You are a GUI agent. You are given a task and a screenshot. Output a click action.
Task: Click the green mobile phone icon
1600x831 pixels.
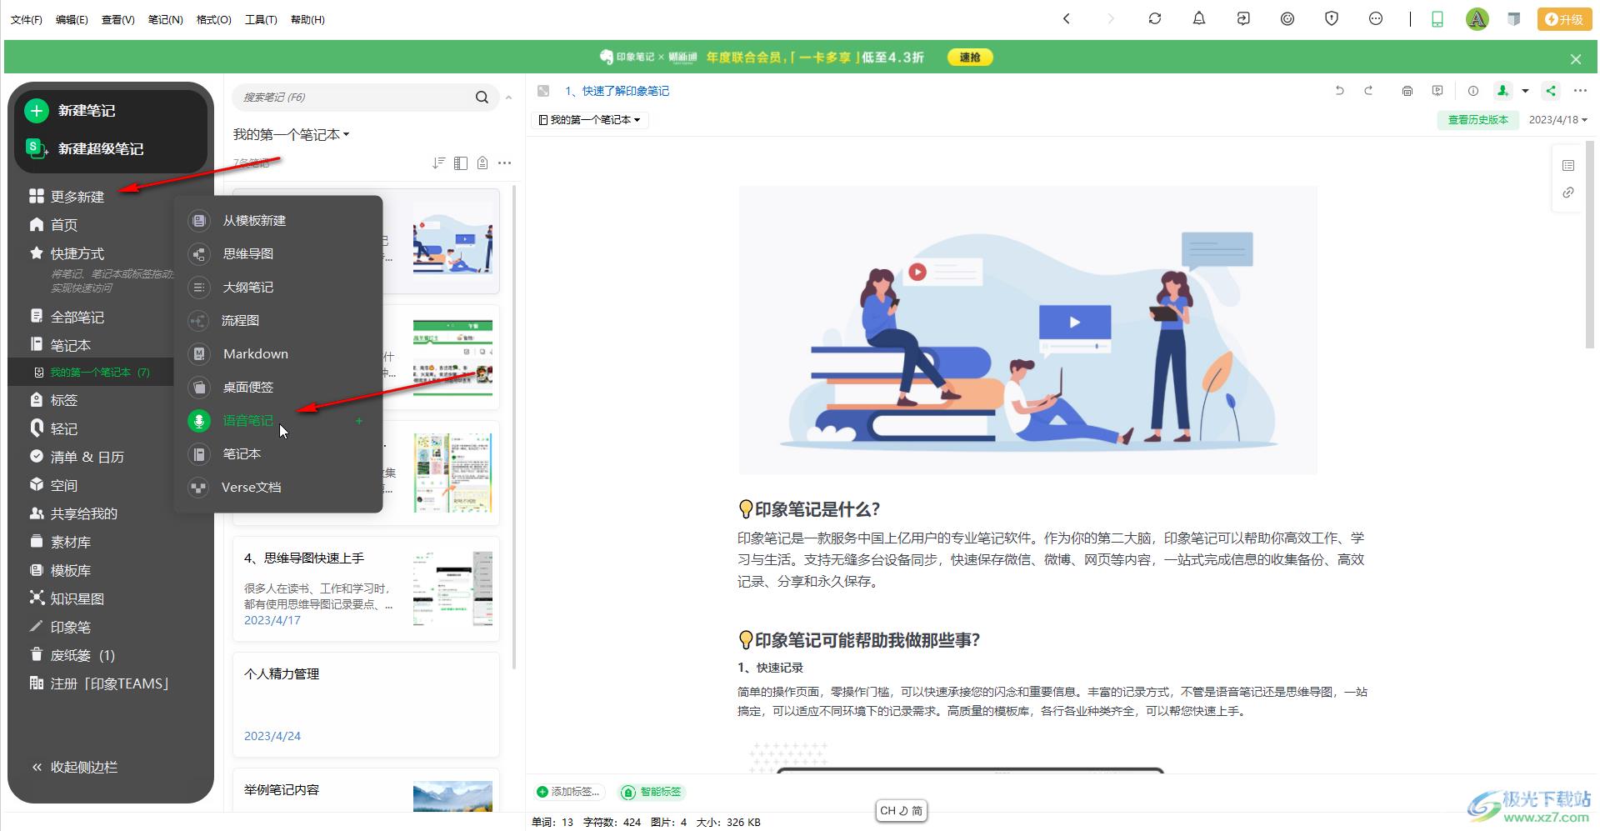1437,19
